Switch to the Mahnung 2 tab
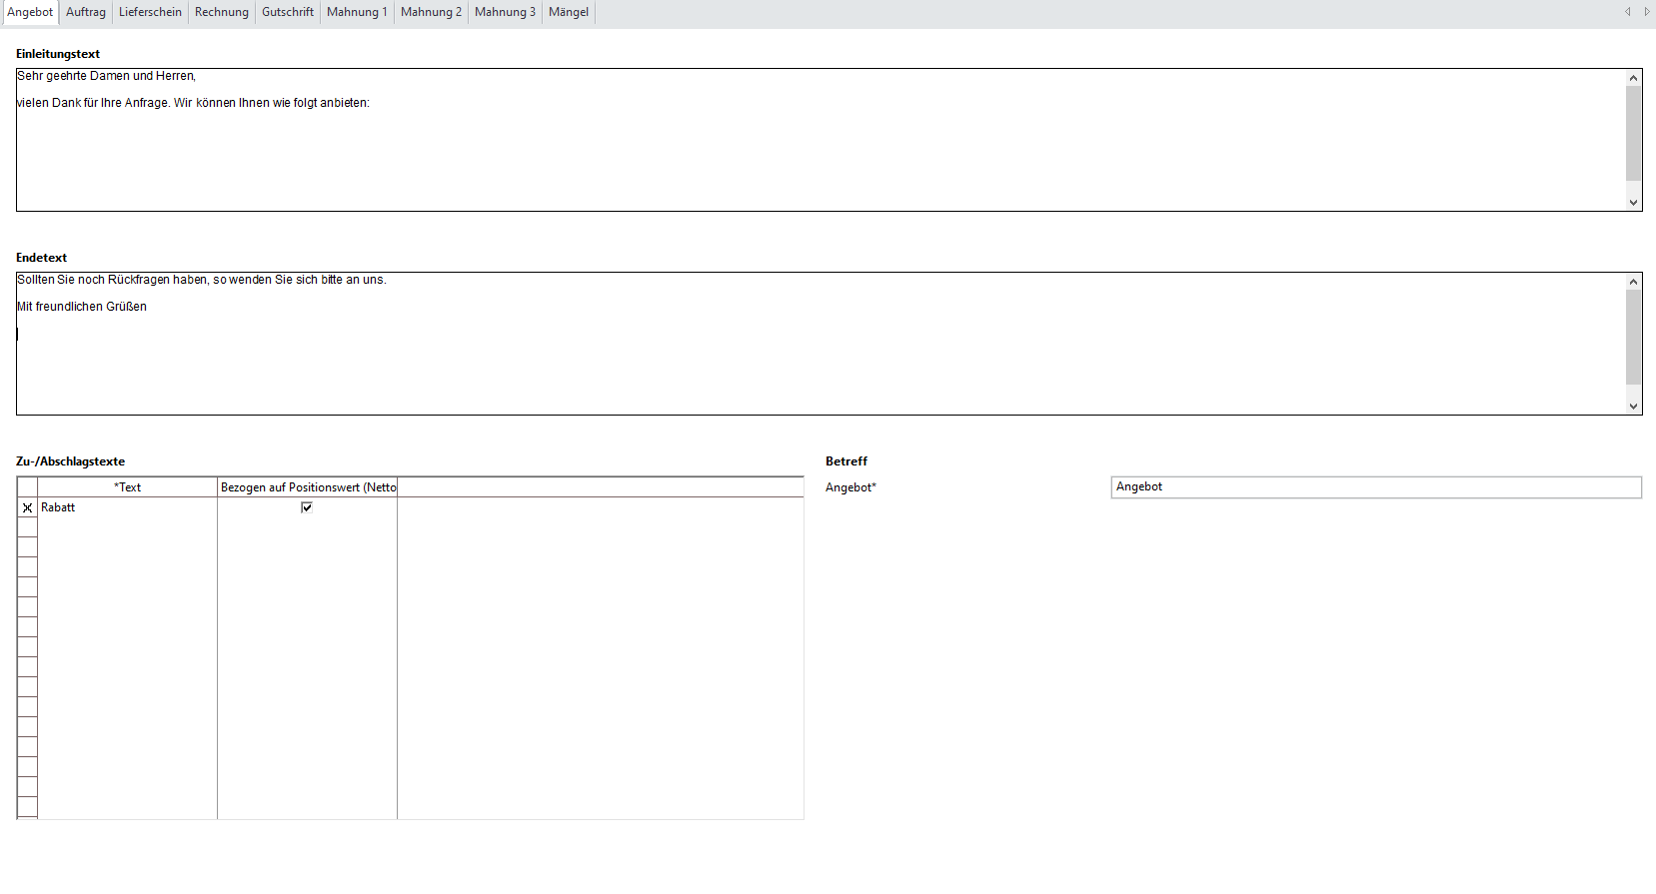Image resolution: width=1656 pixels, height=894 pixels. click(431, 12)
